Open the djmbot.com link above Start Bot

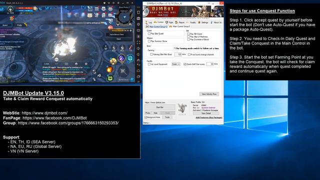coord(155,102)
